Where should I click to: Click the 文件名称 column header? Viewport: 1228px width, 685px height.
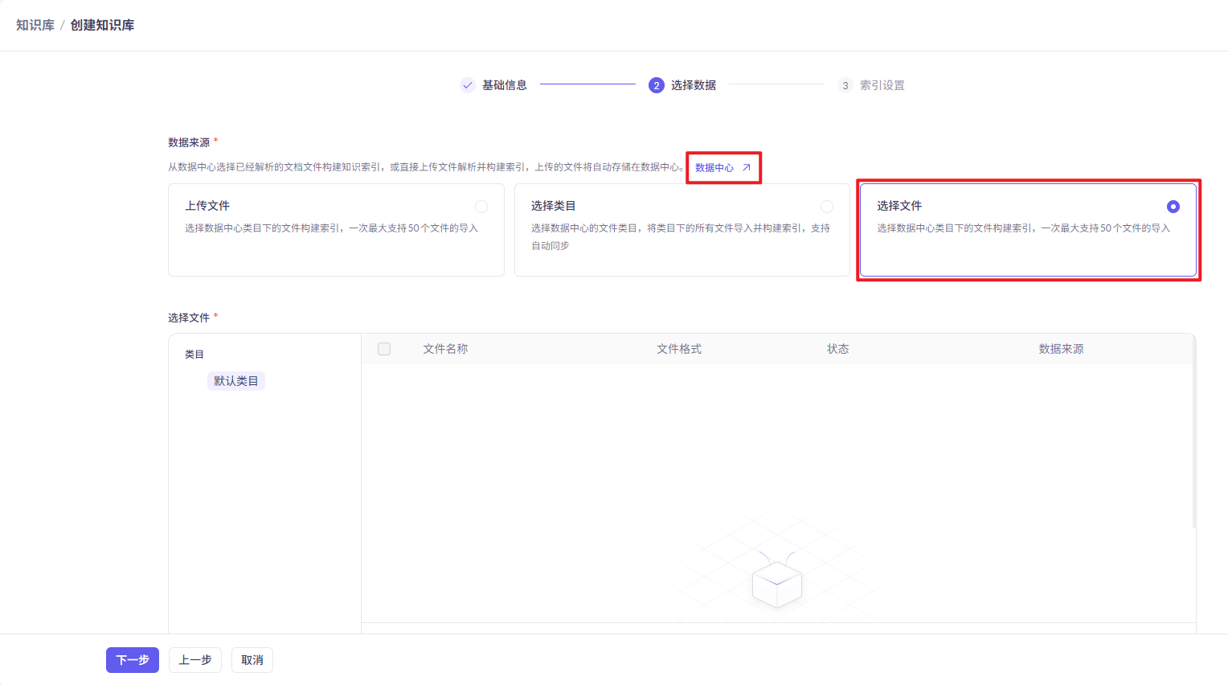[445, 349]
